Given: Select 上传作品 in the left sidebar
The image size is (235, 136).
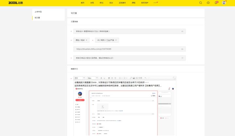Looking at the screenshot, I should (38, 12).
